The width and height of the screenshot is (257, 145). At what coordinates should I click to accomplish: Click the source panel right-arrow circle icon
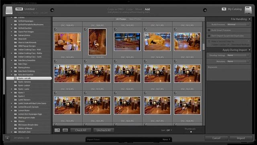click(52, 10)
